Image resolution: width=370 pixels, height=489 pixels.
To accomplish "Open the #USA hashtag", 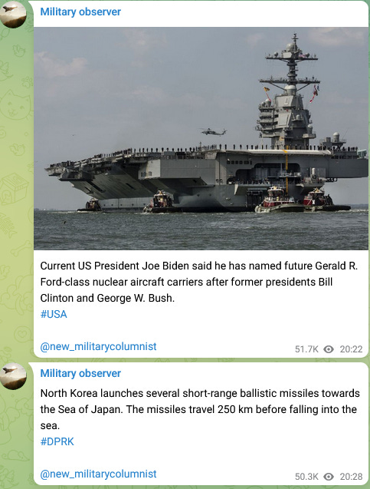I will coord(54,314).
